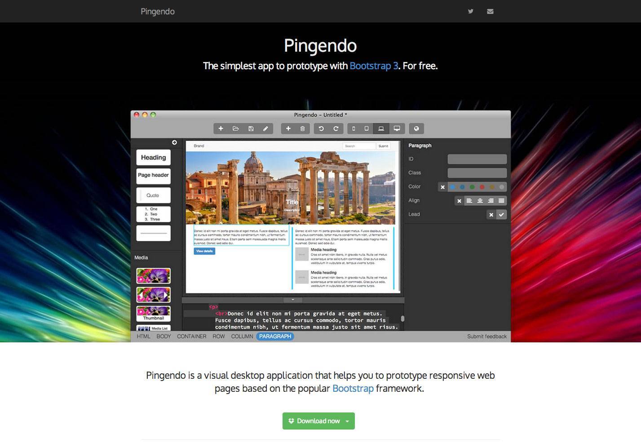Screen dimensions: 641x443
Task: Set paragraph alignment to center
Action: 480,201
